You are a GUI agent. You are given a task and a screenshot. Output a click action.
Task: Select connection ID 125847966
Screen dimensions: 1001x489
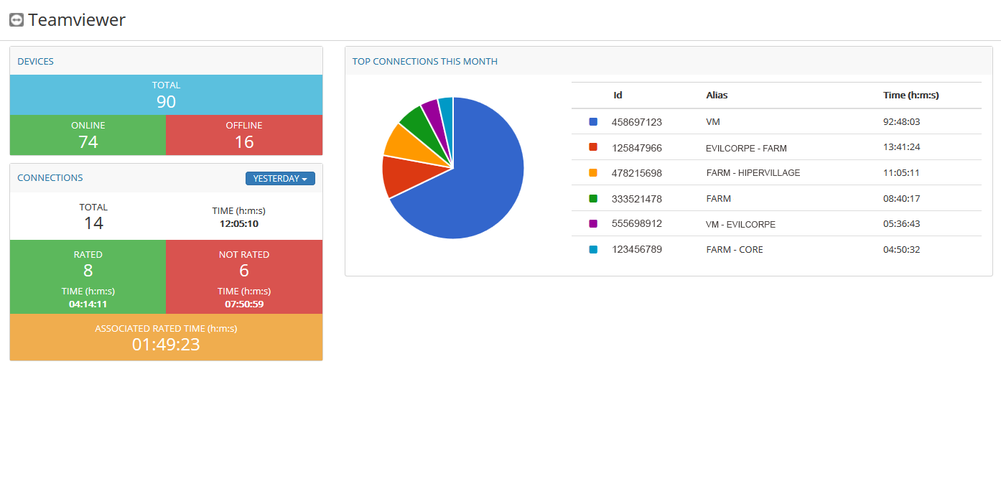[637, 148]
